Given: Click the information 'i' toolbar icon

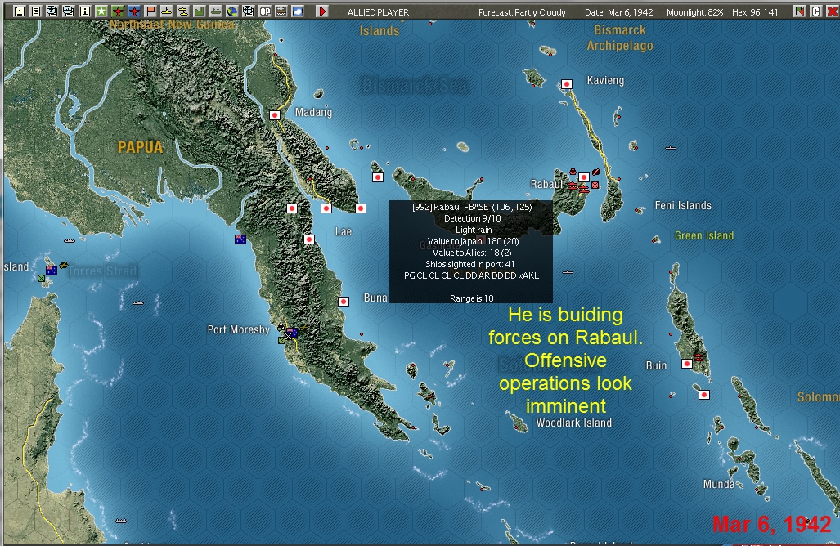Looking at the screenshot, I should tap(84, 11).
